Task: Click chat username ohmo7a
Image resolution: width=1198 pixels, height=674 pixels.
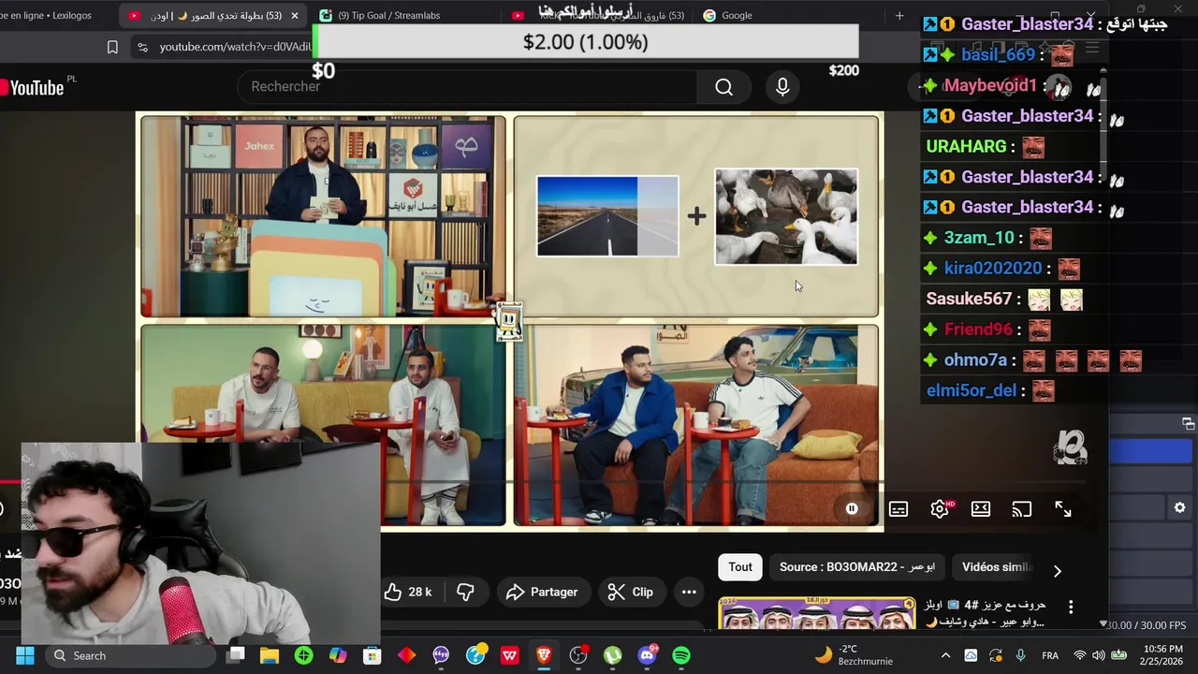Action: point(975,359)
